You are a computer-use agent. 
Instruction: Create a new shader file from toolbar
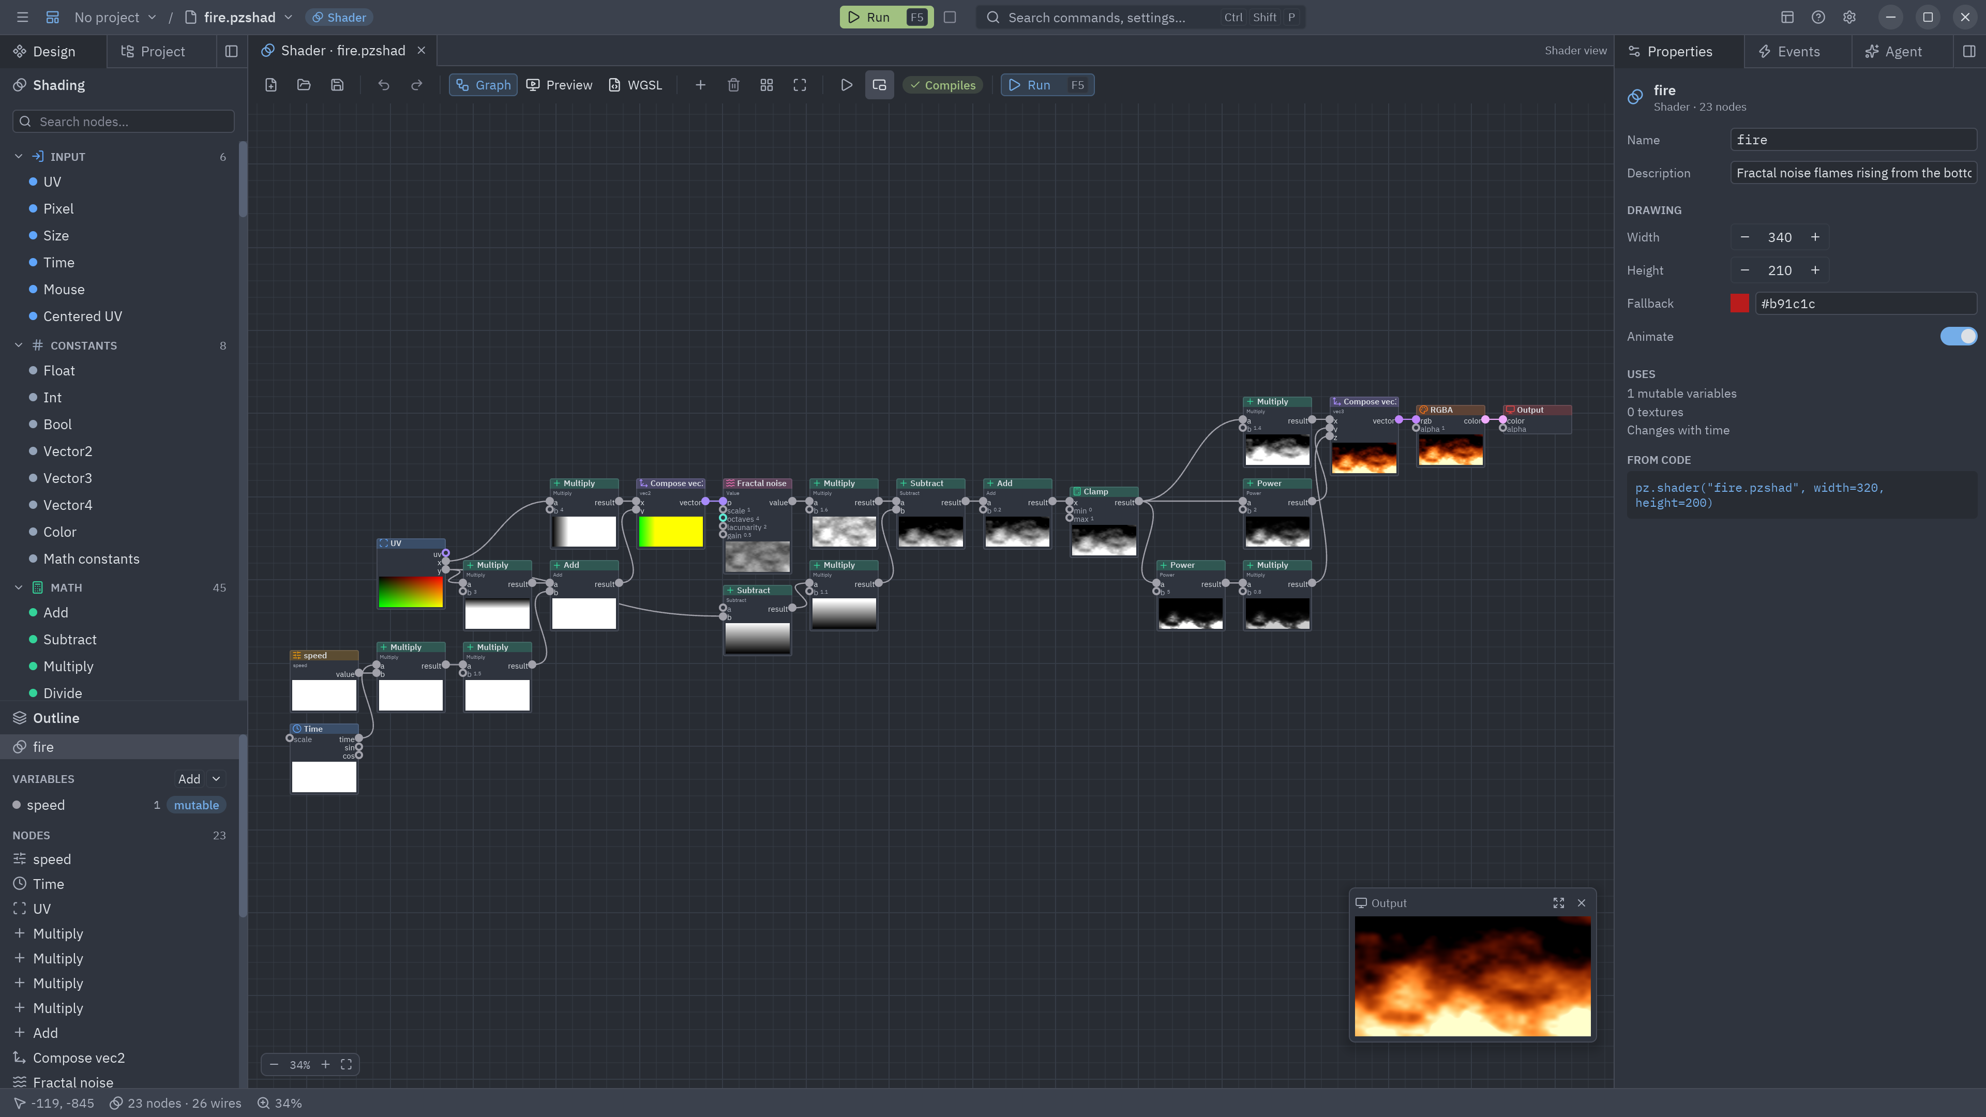[x=270, y=85]
